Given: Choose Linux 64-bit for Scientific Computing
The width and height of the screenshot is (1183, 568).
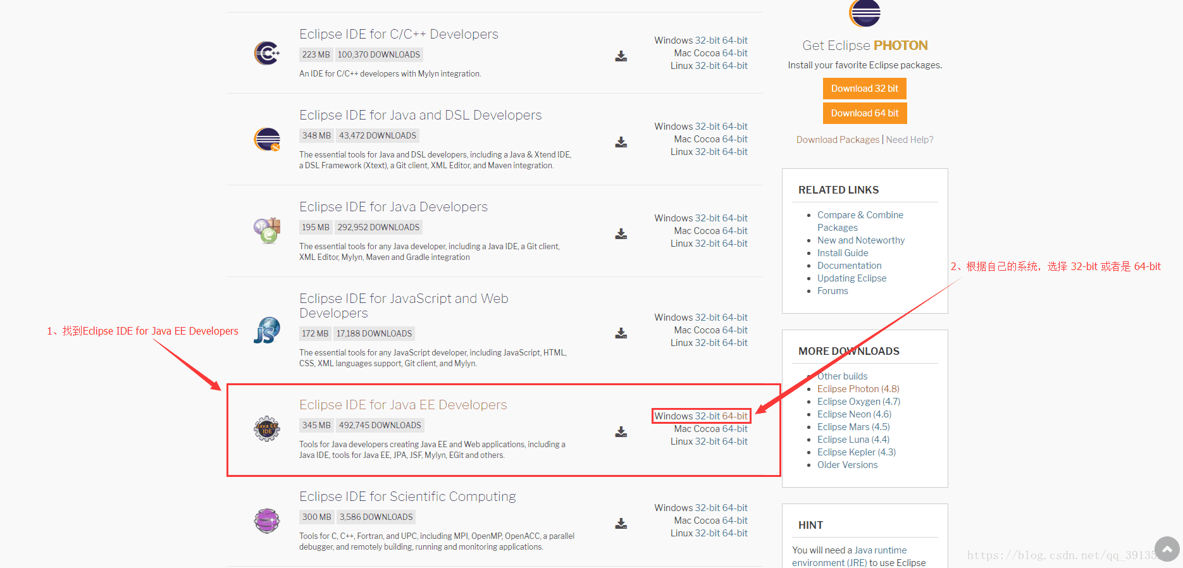Looking at the screenshot, I should 735,533.
